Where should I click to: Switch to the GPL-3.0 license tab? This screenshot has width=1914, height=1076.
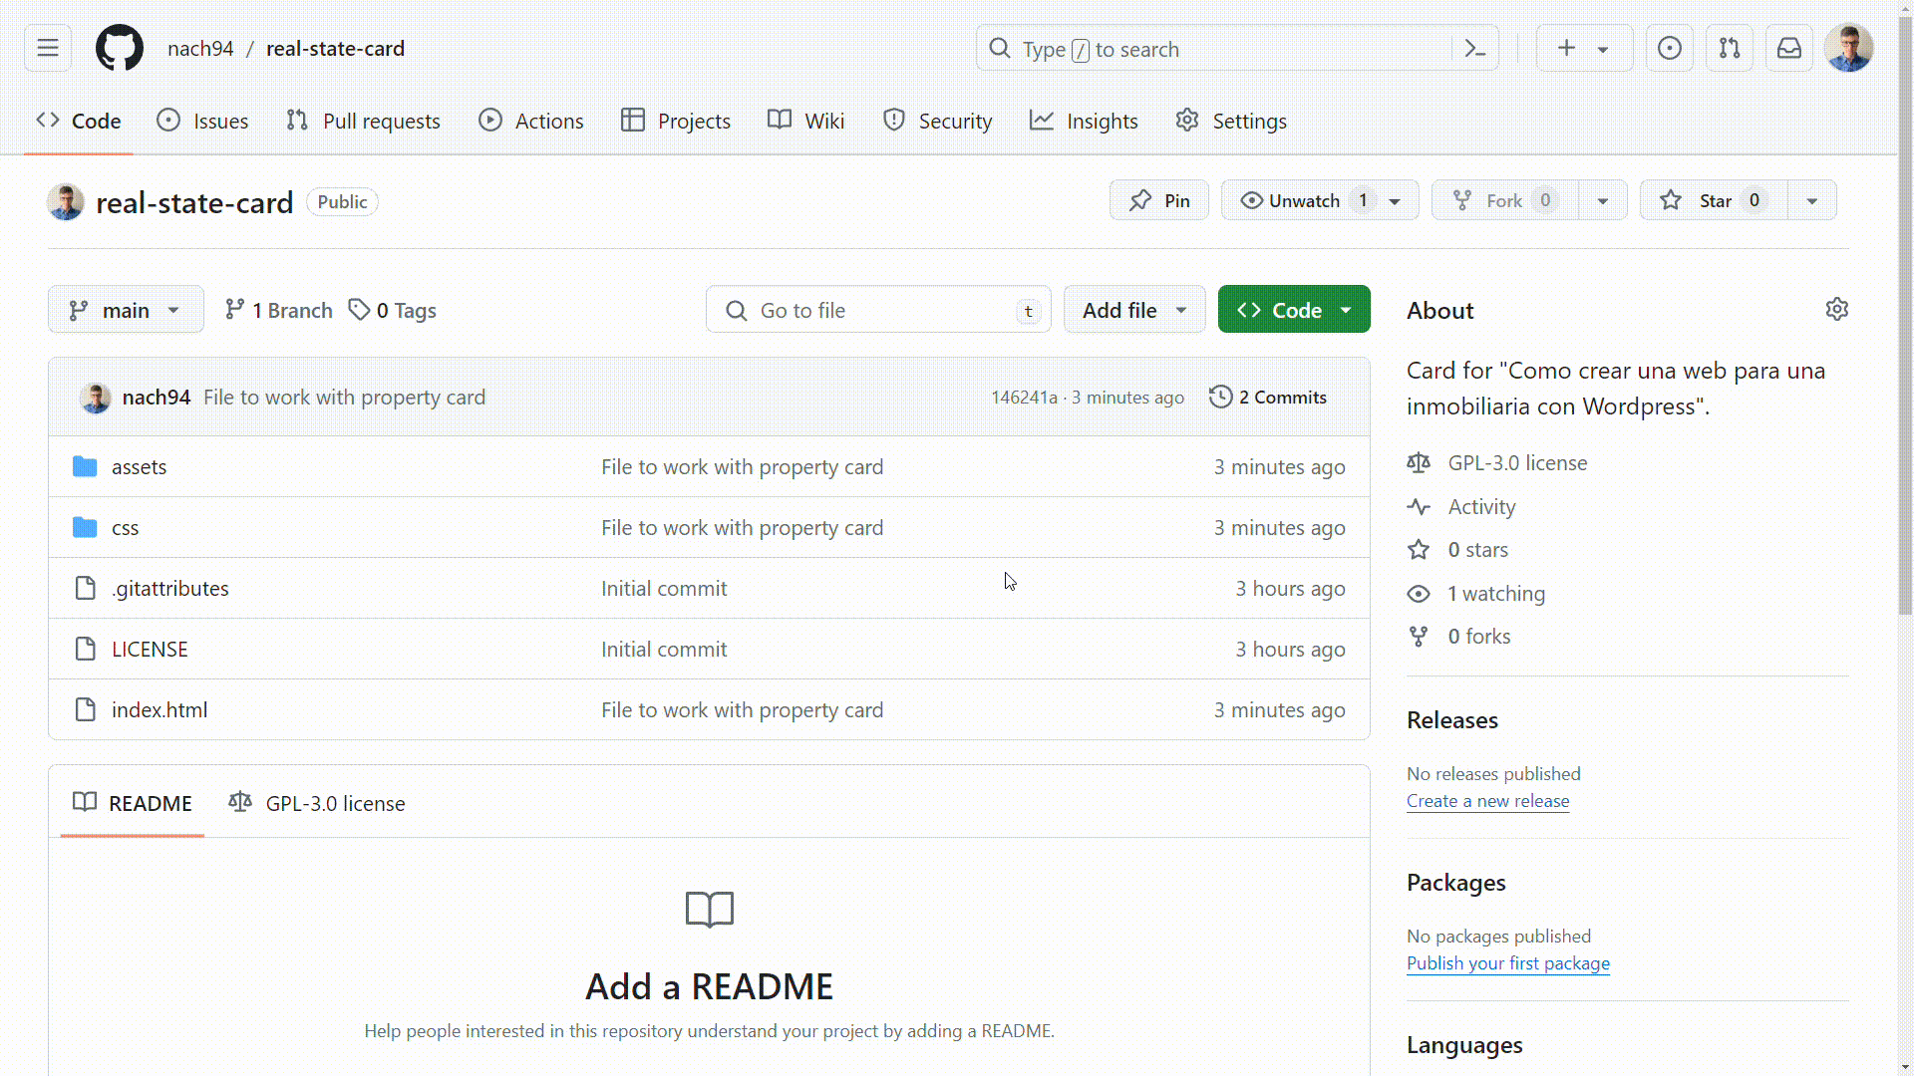pyautogui.click(x=316, y=803)
